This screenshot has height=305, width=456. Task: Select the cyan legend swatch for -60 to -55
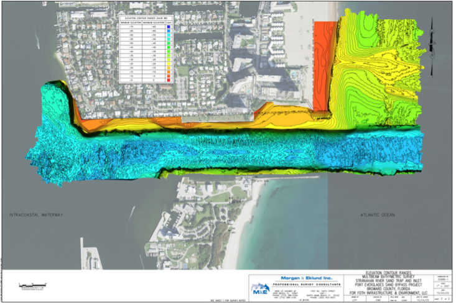point(169,35)
